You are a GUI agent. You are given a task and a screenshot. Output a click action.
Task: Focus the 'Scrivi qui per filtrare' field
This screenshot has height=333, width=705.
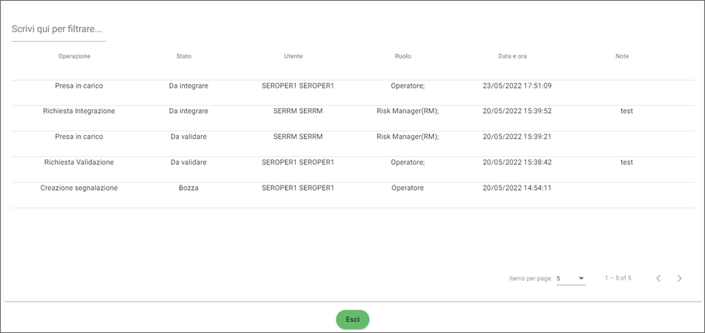click(x=58, y=30)
